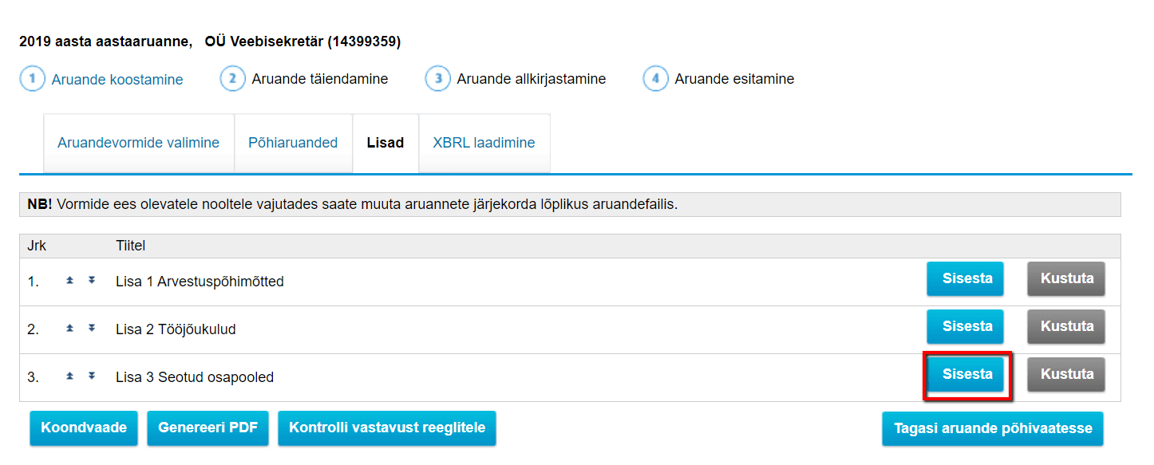Click step 3 circle Aruande allkirjastamine
This screenshot has width=1154, height=465.
click(438, 79)
